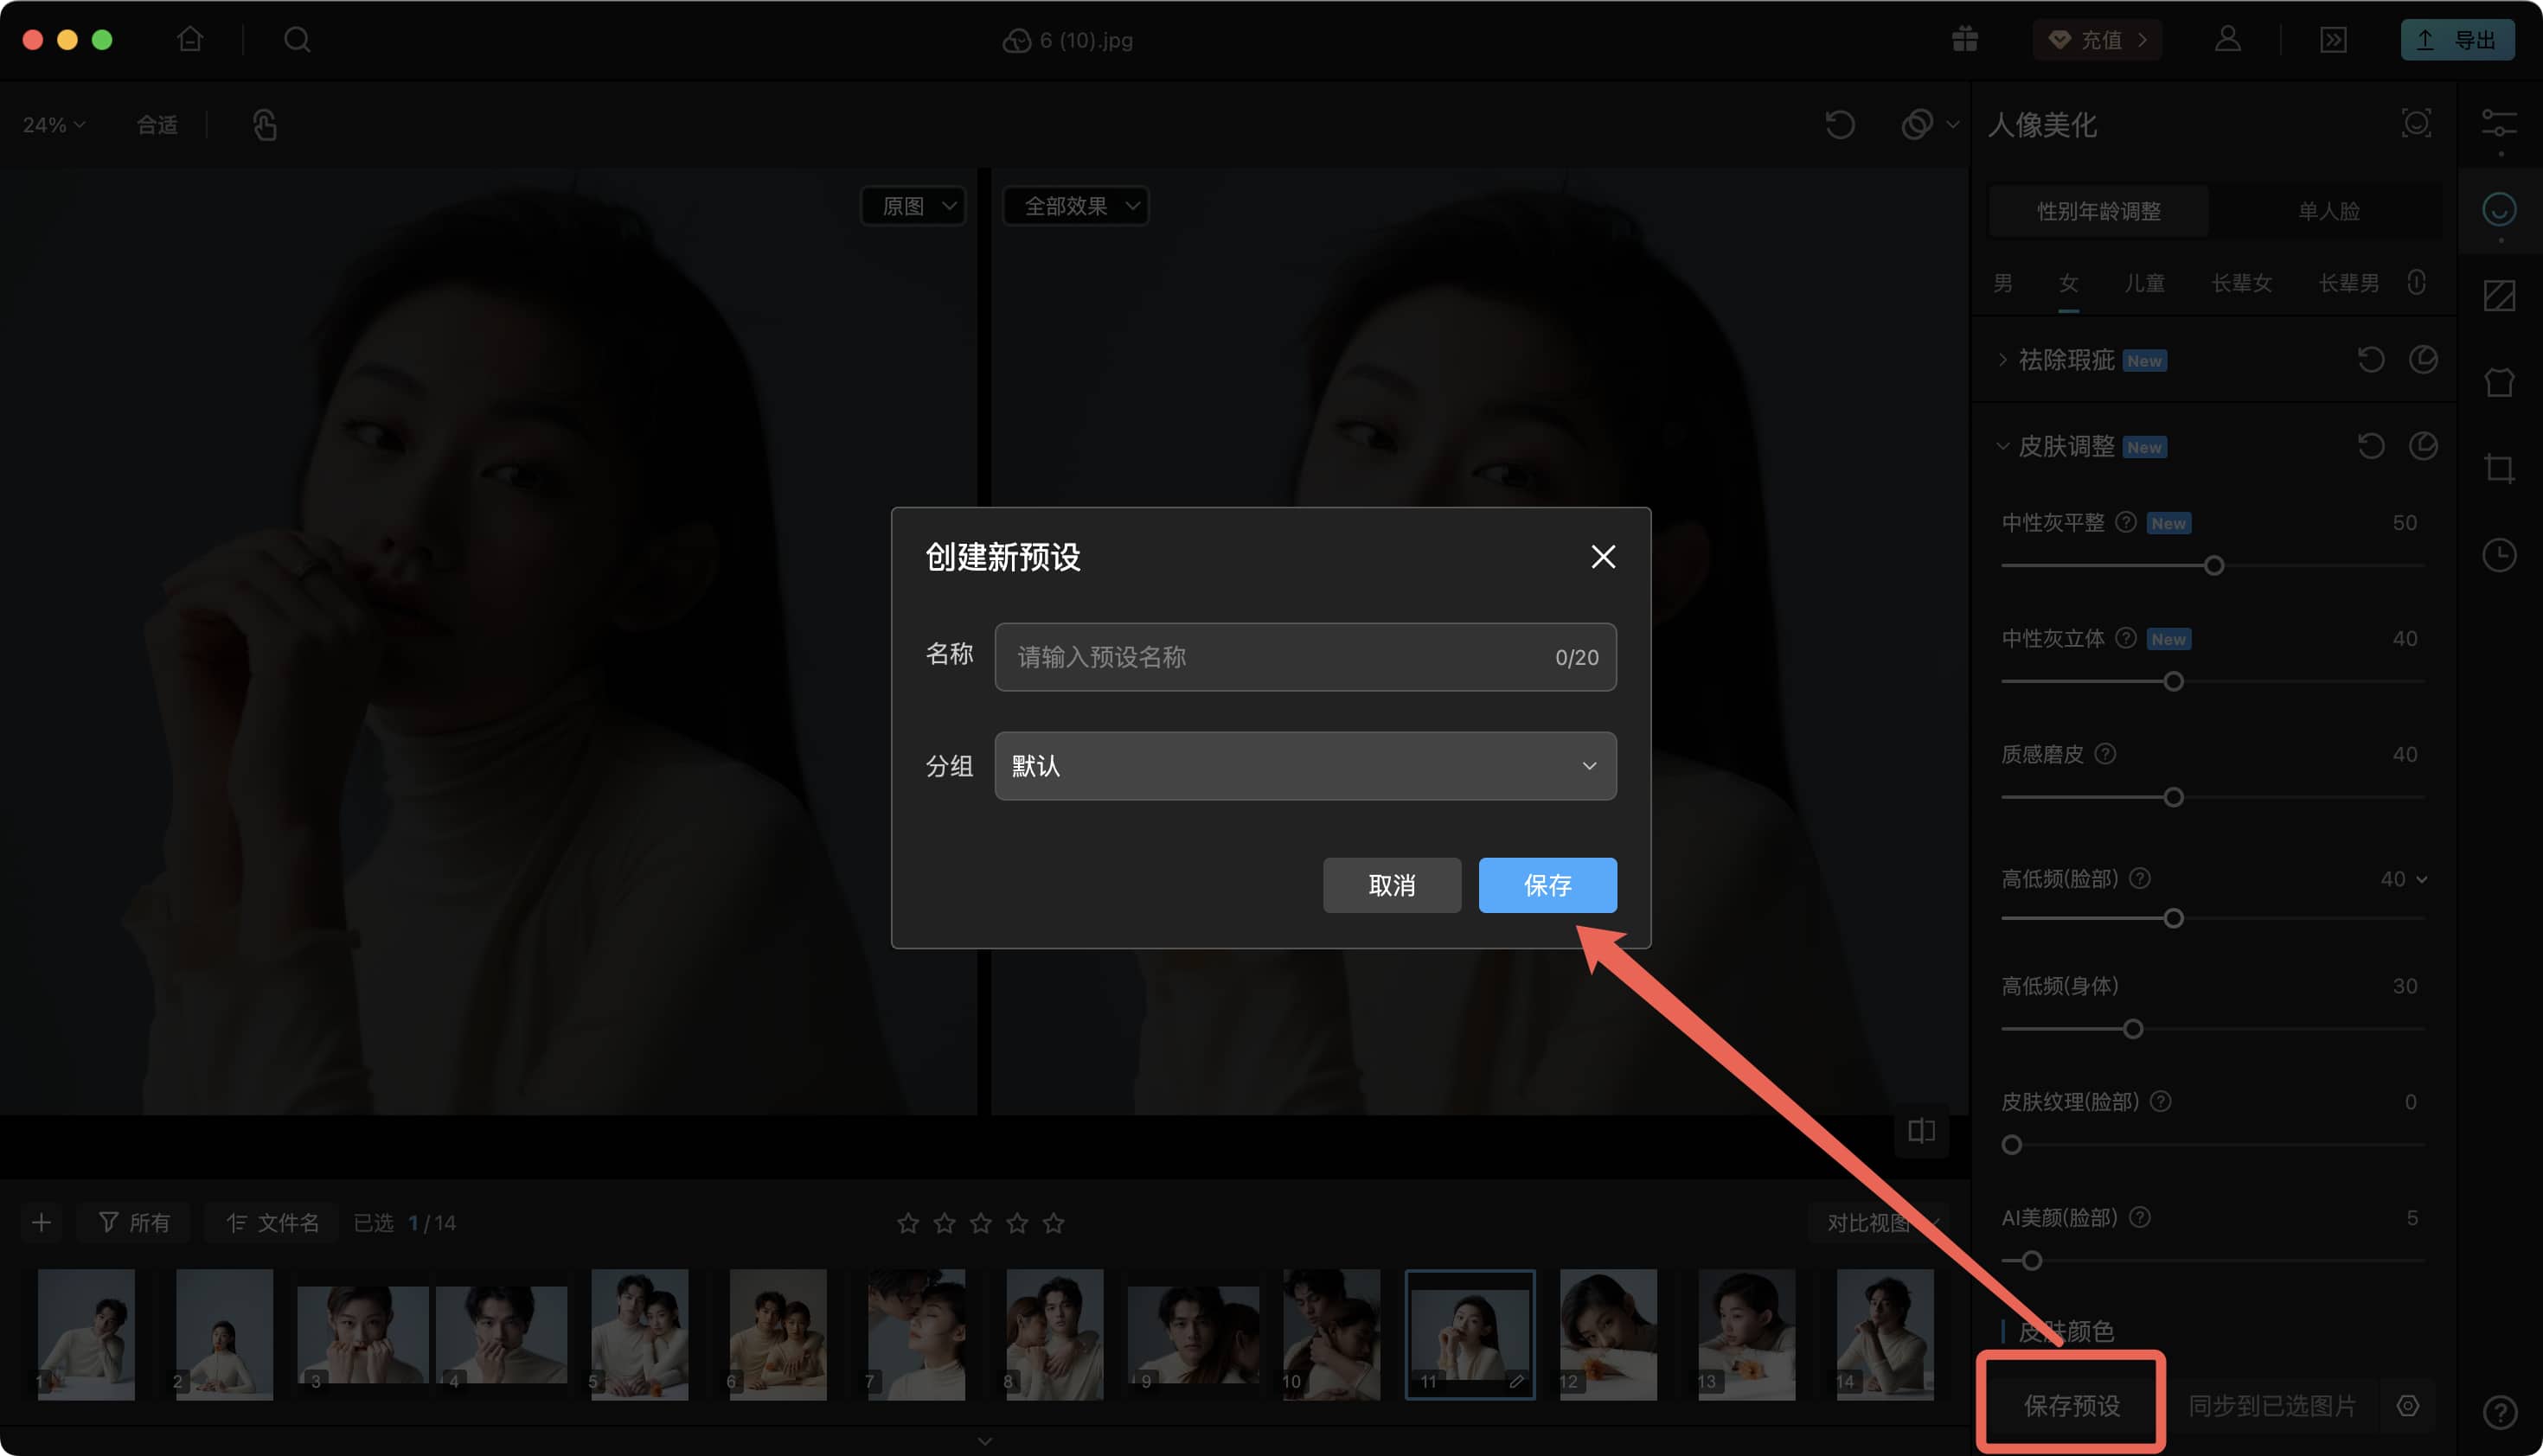Click the 名称 preset name input field

coord(1304,657)
